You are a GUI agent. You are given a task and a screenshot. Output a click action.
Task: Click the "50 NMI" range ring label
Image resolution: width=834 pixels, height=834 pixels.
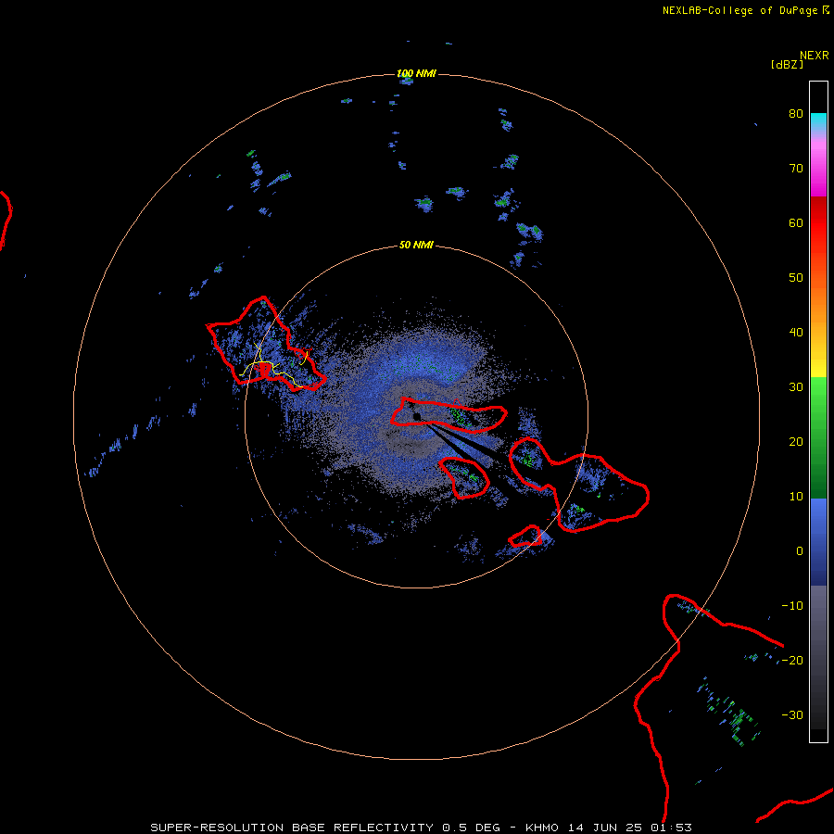pyautogui.click(x=416, y=246)
